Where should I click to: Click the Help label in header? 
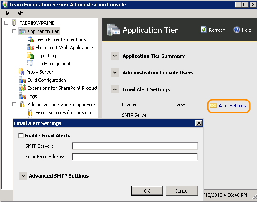tap(246, 30)
